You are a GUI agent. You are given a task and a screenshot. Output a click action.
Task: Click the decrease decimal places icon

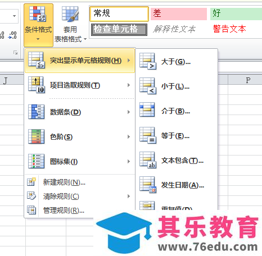click(x=12, y=35)
